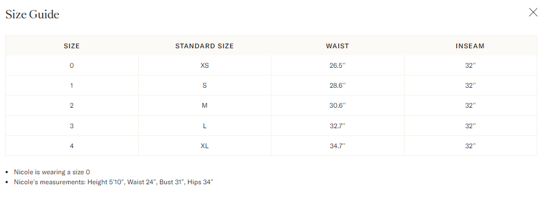This screenshot has height=207, width=545.
Task: Click the Size Guide heading
Action: pyautogui.click(x=32, y=14)
